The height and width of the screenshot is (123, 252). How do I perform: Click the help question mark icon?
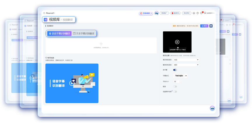pos(197,13)
